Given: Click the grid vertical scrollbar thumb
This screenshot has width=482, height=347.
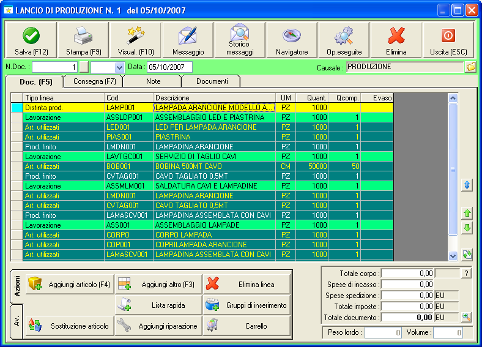Looking at the screenshot, I should [x=453, y=170].
